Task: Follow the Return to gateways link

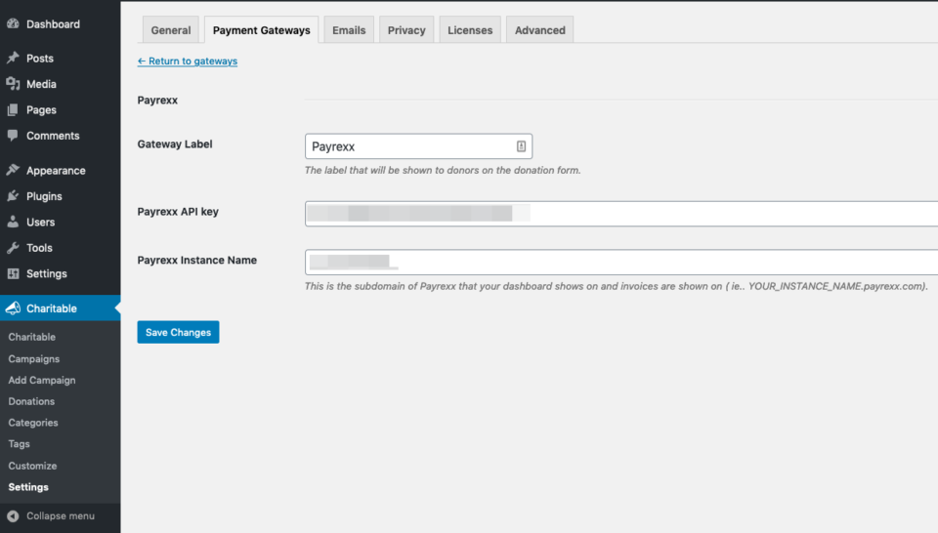Action: (x=188, y=61)
